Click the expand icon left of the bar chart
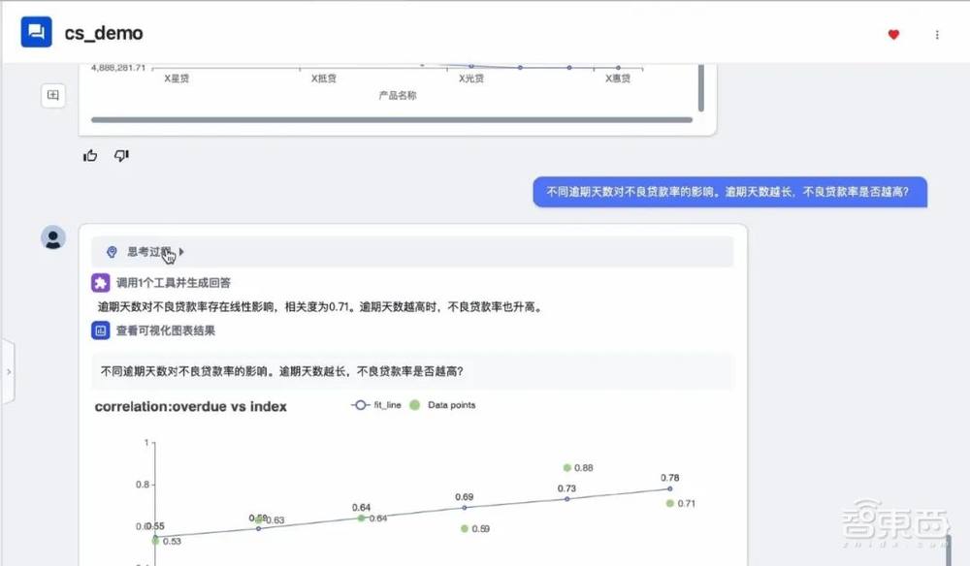This screenshot has height=566, width=970. pos(52,94)
